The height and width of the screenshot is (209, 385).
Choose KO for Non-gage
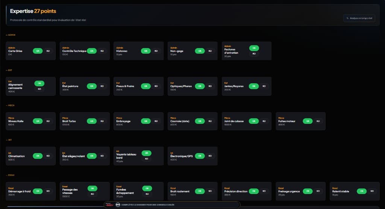[210, 51]
